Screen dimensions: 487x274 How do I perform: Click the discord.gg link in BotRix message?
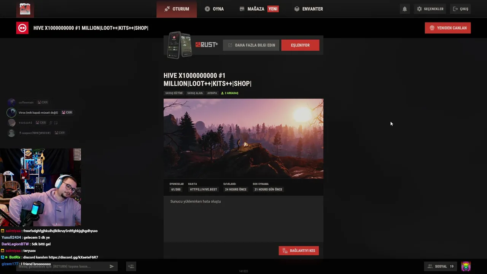pos(73,257)
